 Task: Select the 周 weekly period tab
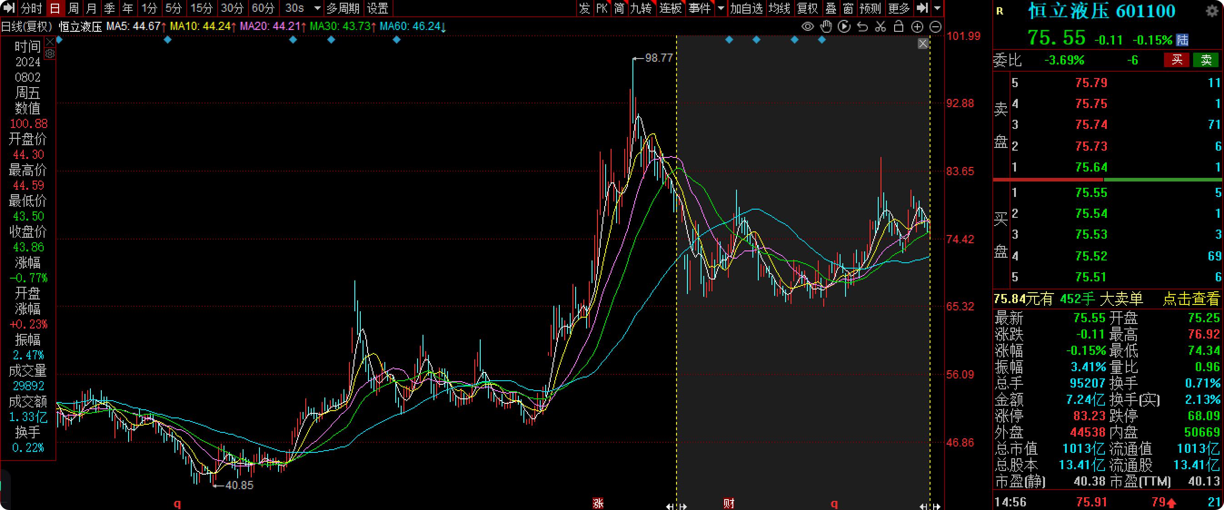pyautogui.click(x=73, y=8)
